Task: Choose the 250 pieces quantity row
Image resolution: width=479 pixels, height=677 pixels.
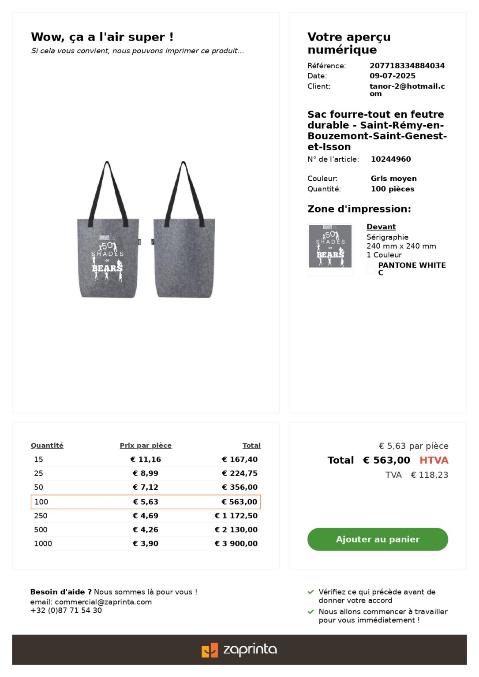Action: click(x=146, y=516)
